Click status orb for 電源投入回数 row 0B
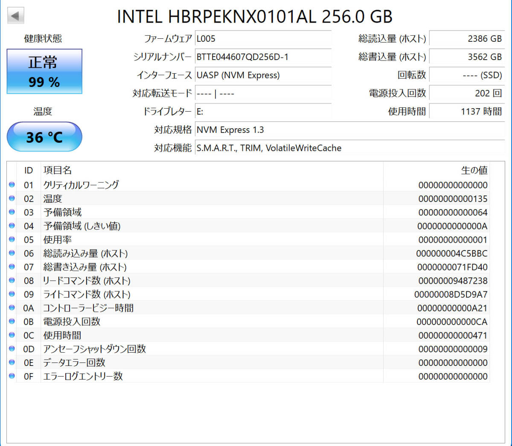The height and width of the screenshot is (446, 512). [12, 321]
